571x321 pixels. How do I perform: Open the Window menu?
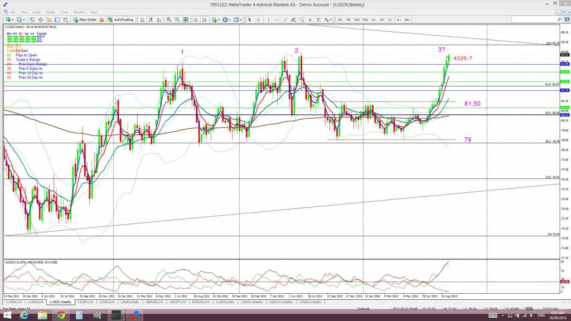click(x=79, y=12)
